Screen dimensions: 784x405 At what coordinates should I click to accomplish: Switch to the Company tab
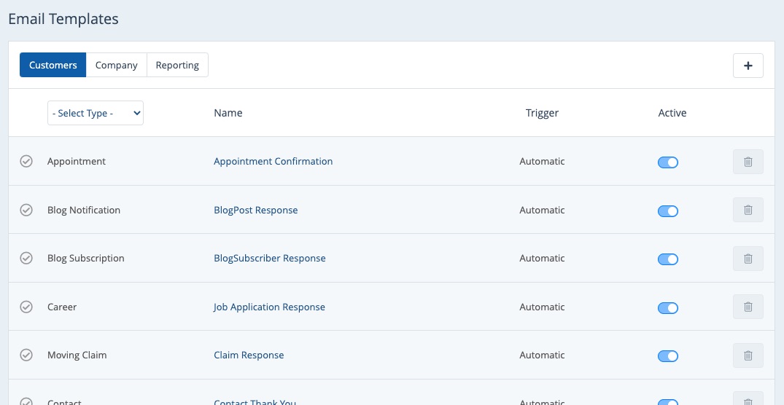pyautogui.click(x=116, y=65)
